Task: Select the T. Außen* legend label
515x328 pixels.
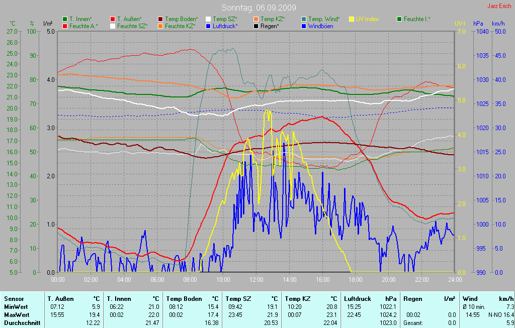Action: pos(129,20)
